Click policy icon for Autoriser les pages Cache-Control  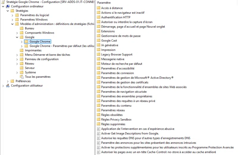pos(99,152)
